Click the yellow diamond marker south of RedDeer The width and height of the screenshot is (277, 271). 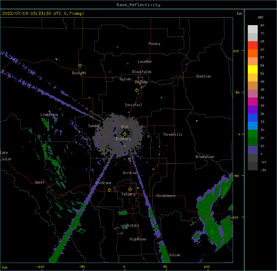(x=137, y=90)
